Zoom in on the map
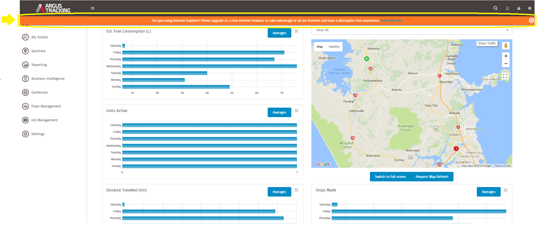Image resolution: width=537 pixels, height=225 pixels. point(506,56)
